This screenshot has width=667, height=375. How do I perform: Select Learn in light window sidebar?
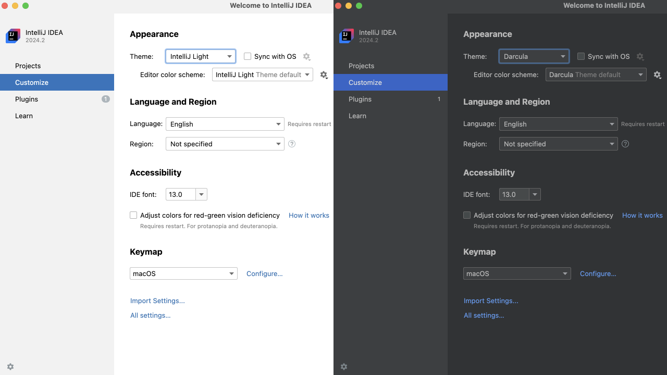(57, 116)
